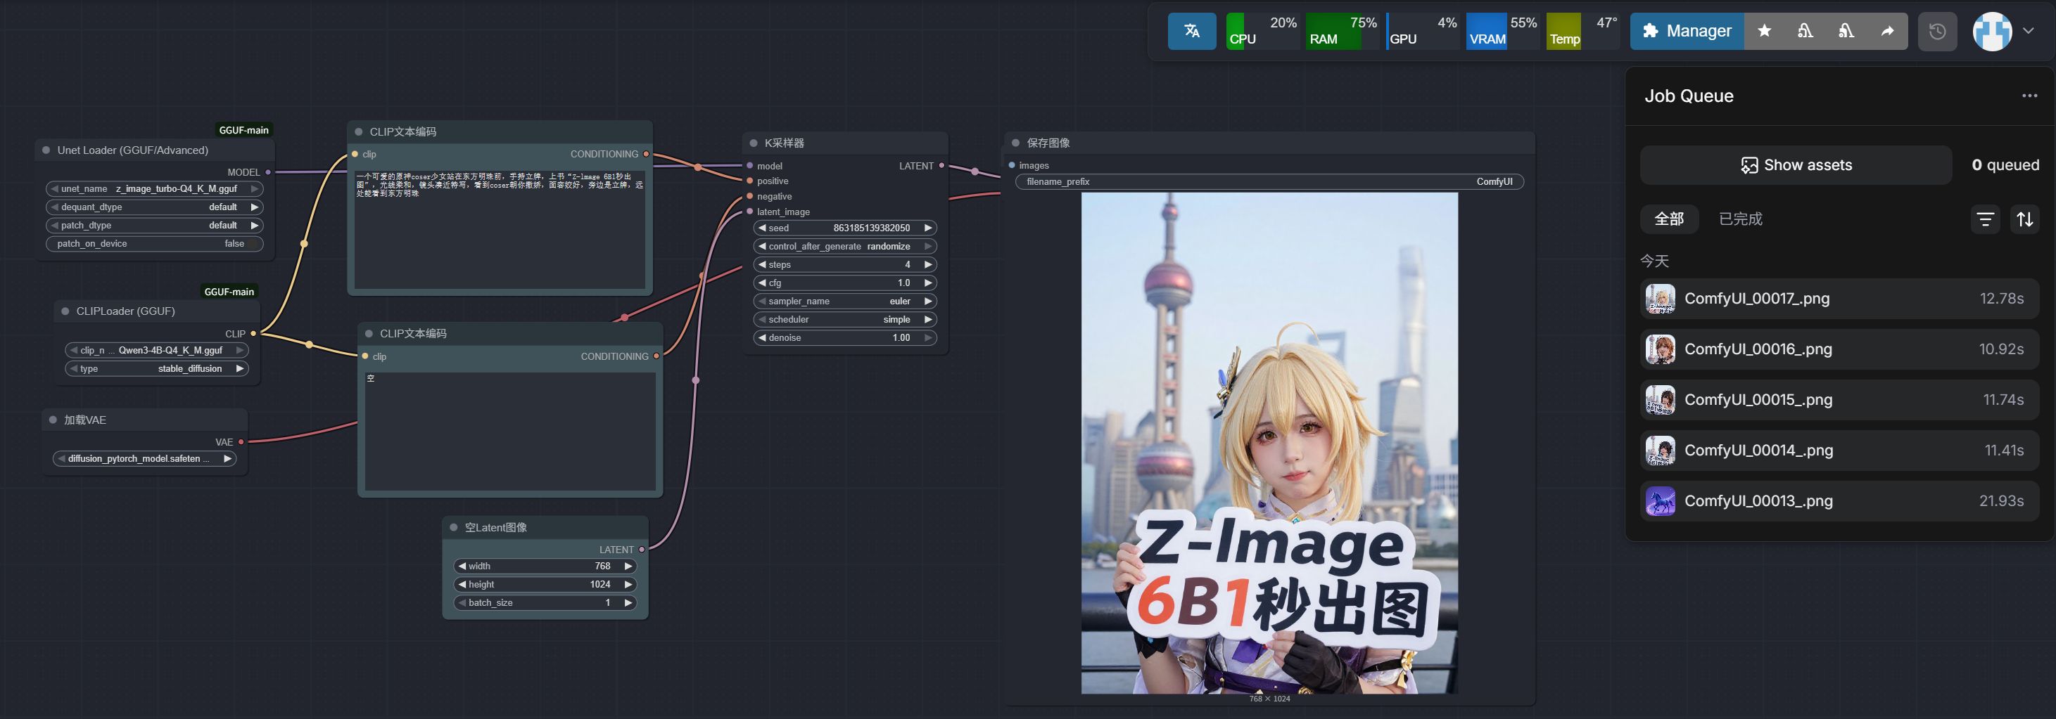
Task: Collapse the CLIPLoader (GGUF) node dot
Action: coord(65,311)
